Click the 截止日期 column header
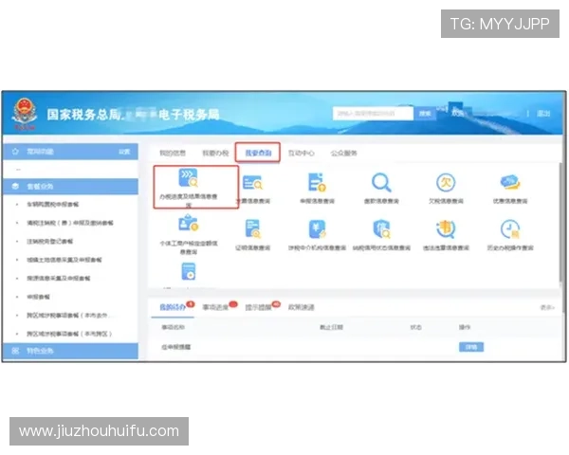The image size is (569, 455). pyautogui.click(x=331, y=327)
